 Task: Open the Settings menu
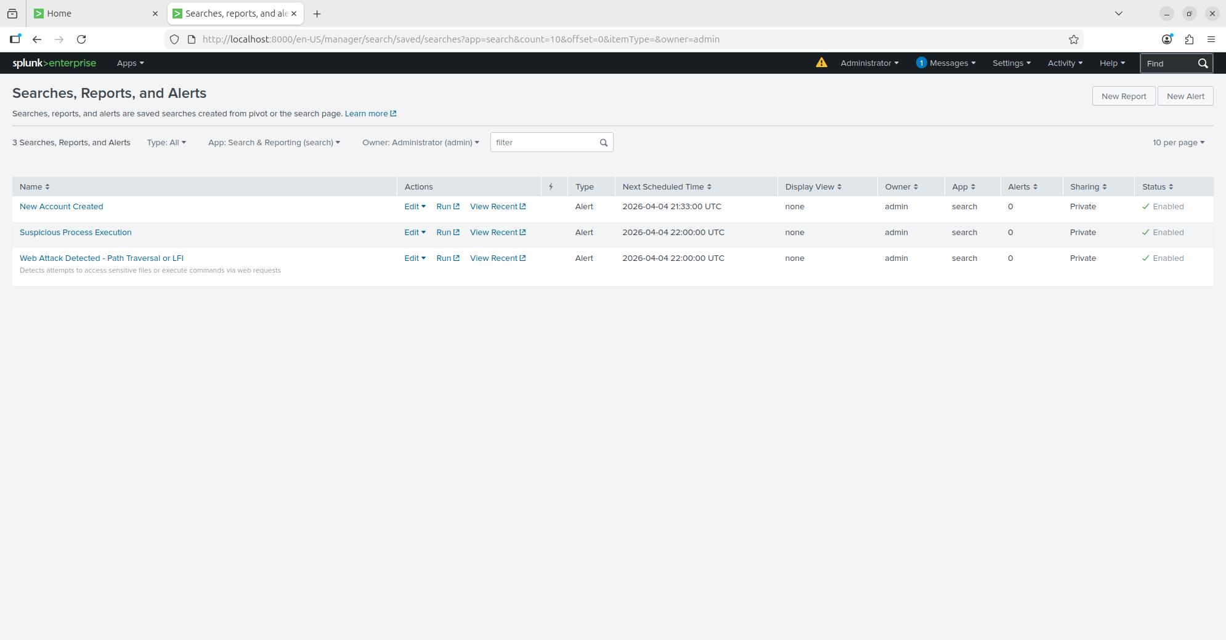click(1012, 63)
